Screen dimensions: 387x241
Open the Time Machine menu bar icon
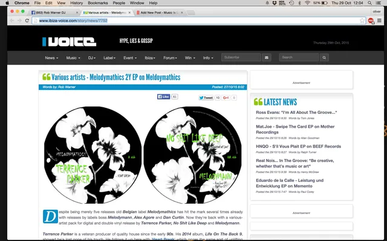[x=291, y=3]
